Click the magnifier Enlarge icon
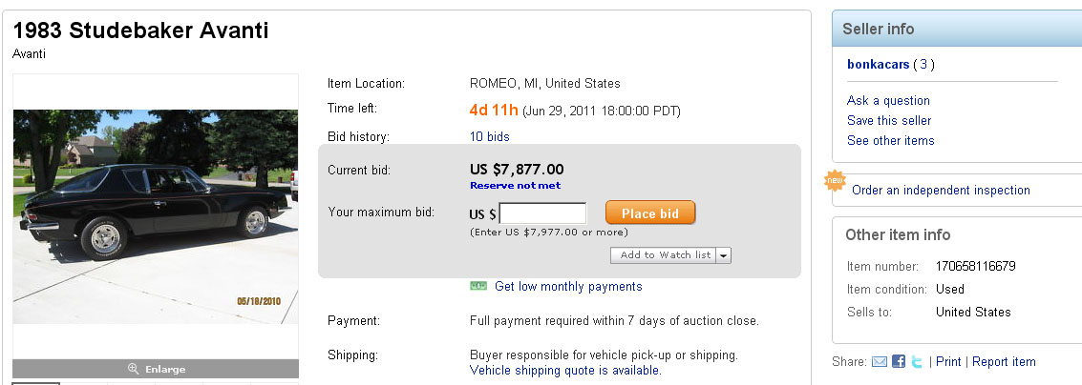1082x385 pixels. pyautogui.click(x=133, y=369)
